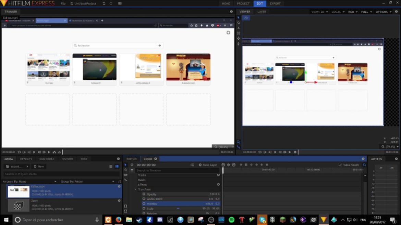Click the Undo arrow in title bar
Image resolution: width=401 pixels, height=225 pixels.
[104, 3]
